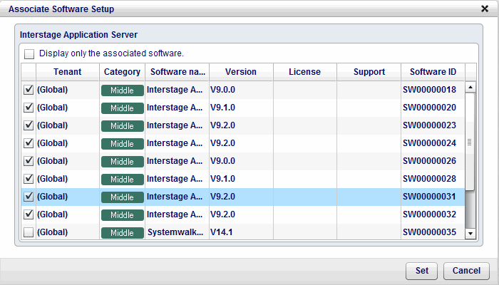Check the SW00000035 Systemwalker row checkbox
This screenshot has height=285, width=499.
pos(29,232)
